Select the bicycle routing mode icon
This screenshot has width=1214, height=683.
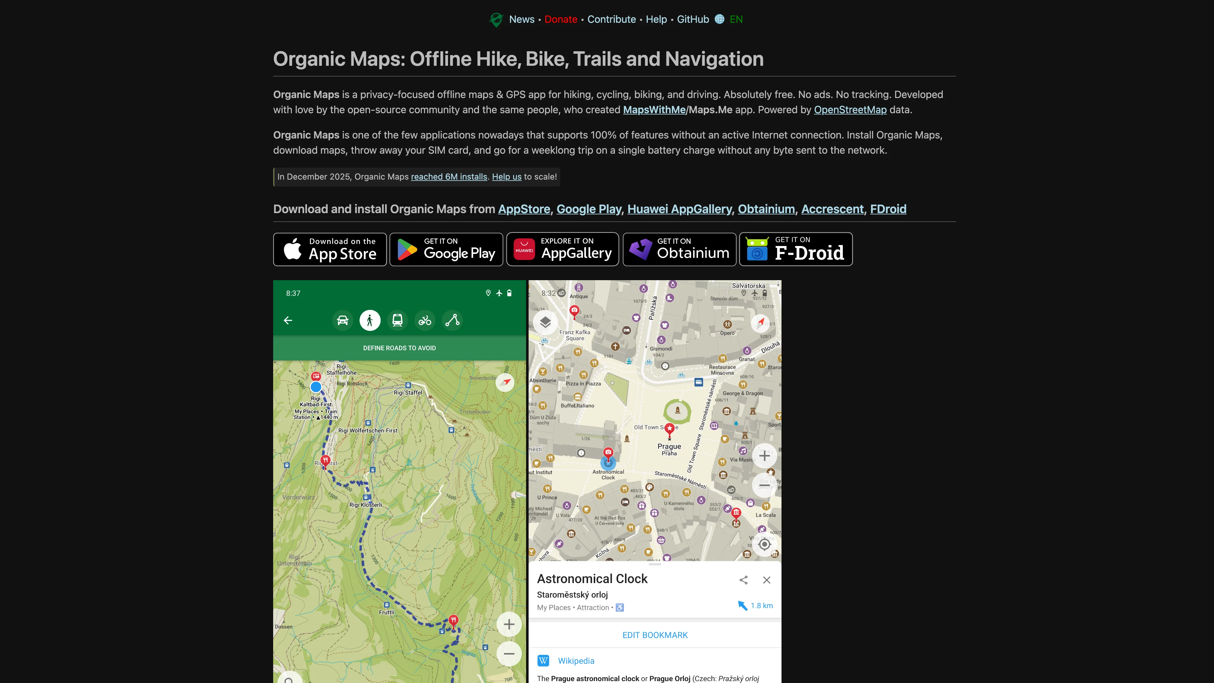pos(425,321)
